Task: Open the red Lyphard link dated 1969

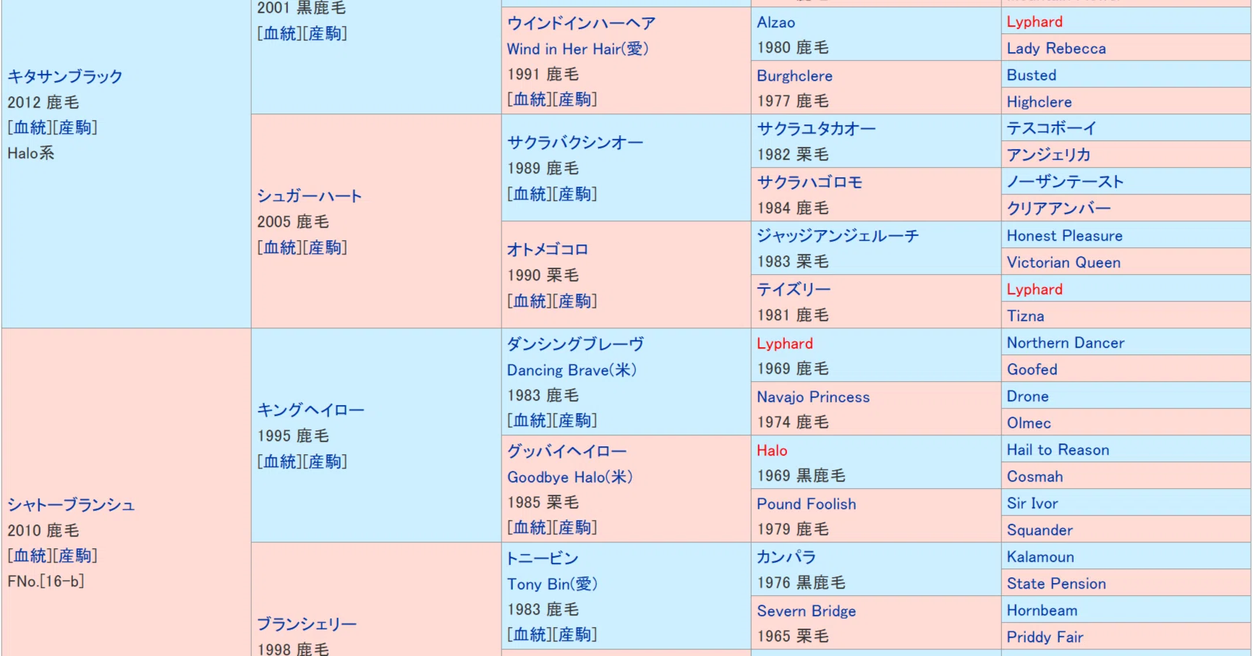Action: tap(785, 344)
